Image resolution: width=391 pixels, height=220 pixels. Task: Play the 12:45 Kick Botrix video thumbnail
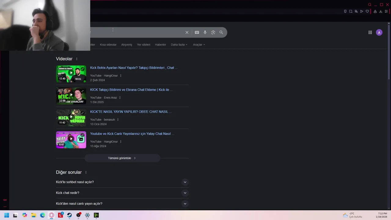(71, 74)
